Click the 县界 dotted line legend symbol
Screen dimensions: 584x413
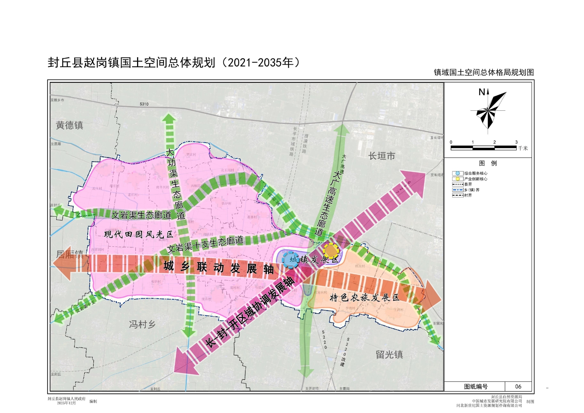(457, 184)
